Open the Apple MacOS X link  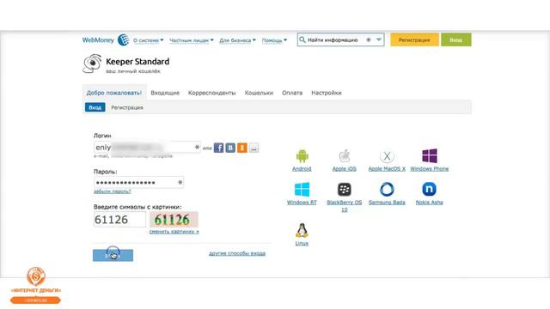click(387, 169)
